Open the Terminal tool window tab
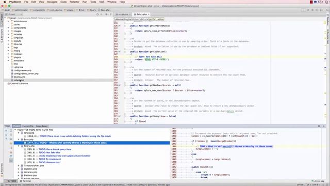The height and width of the screenshot is (186, 330). 25,181
